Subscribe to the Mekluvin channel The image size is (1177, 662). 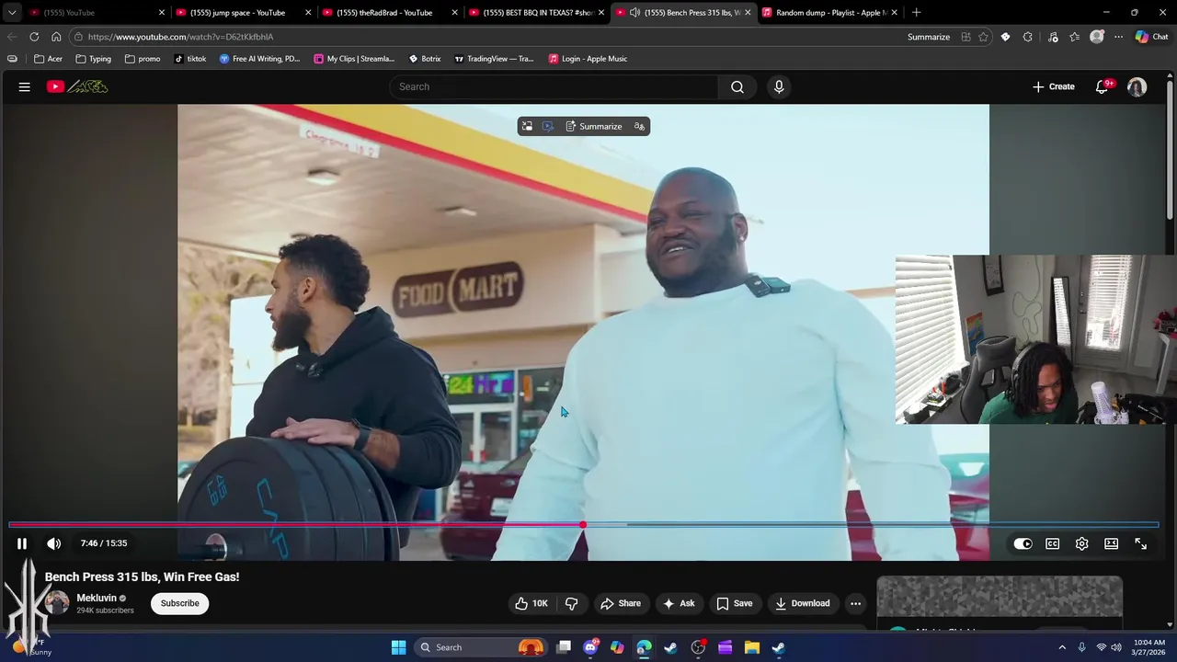click(x=179, y=603)
